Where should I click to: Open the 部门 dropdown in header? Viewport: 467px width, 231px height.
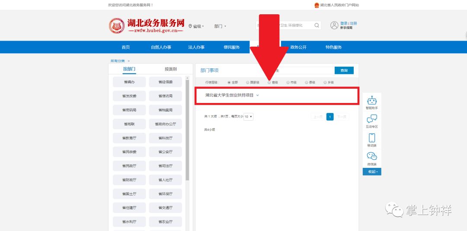click(220, 26)
